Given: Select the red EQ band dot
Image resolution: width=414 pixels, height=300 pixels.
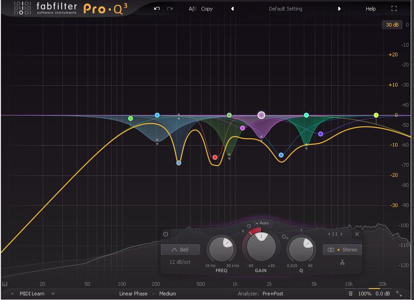Looking at the screenshot, I should 215,157.
